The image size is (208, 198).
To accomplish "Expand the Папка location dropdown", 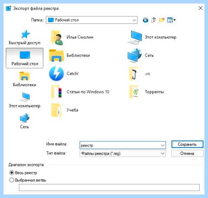I will click(x=134, y=20).
